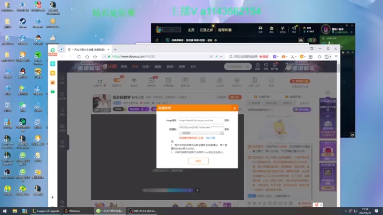This screenshot has width=383, height=215.
Task: Open KPL in Douyu navigation
Action: [x=193, y=66]
